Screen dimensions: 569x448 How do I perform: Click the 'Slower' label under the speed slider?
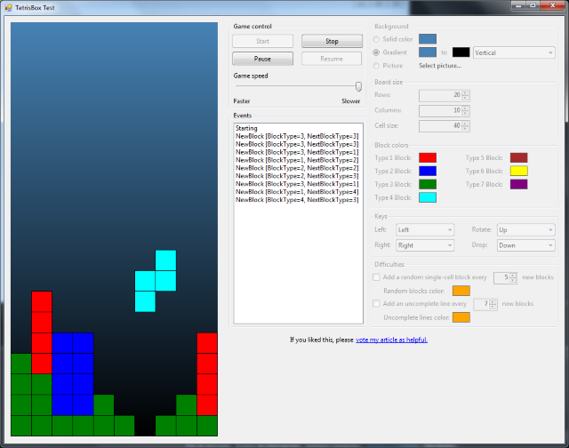(350, 101)
